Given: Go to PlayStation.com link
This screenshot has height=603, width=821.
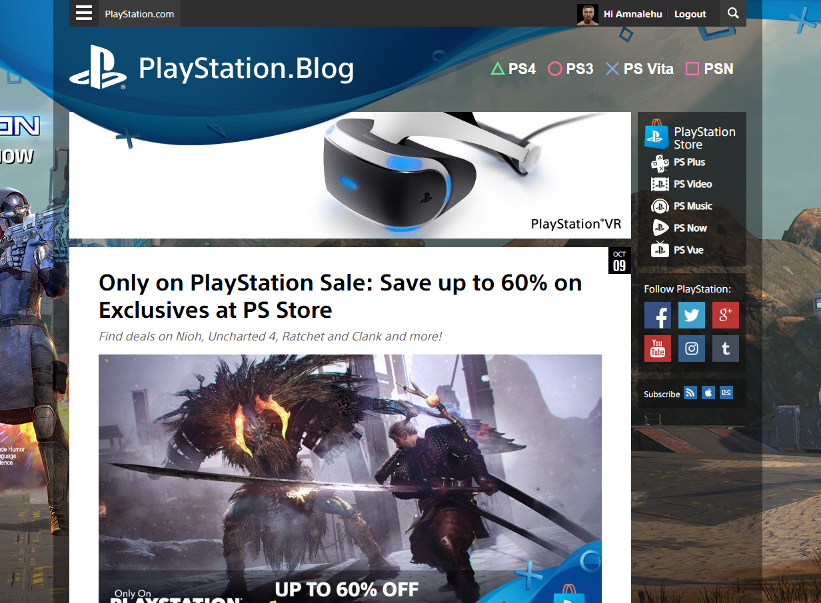Looking at the screenshot, I should [139, 14].
